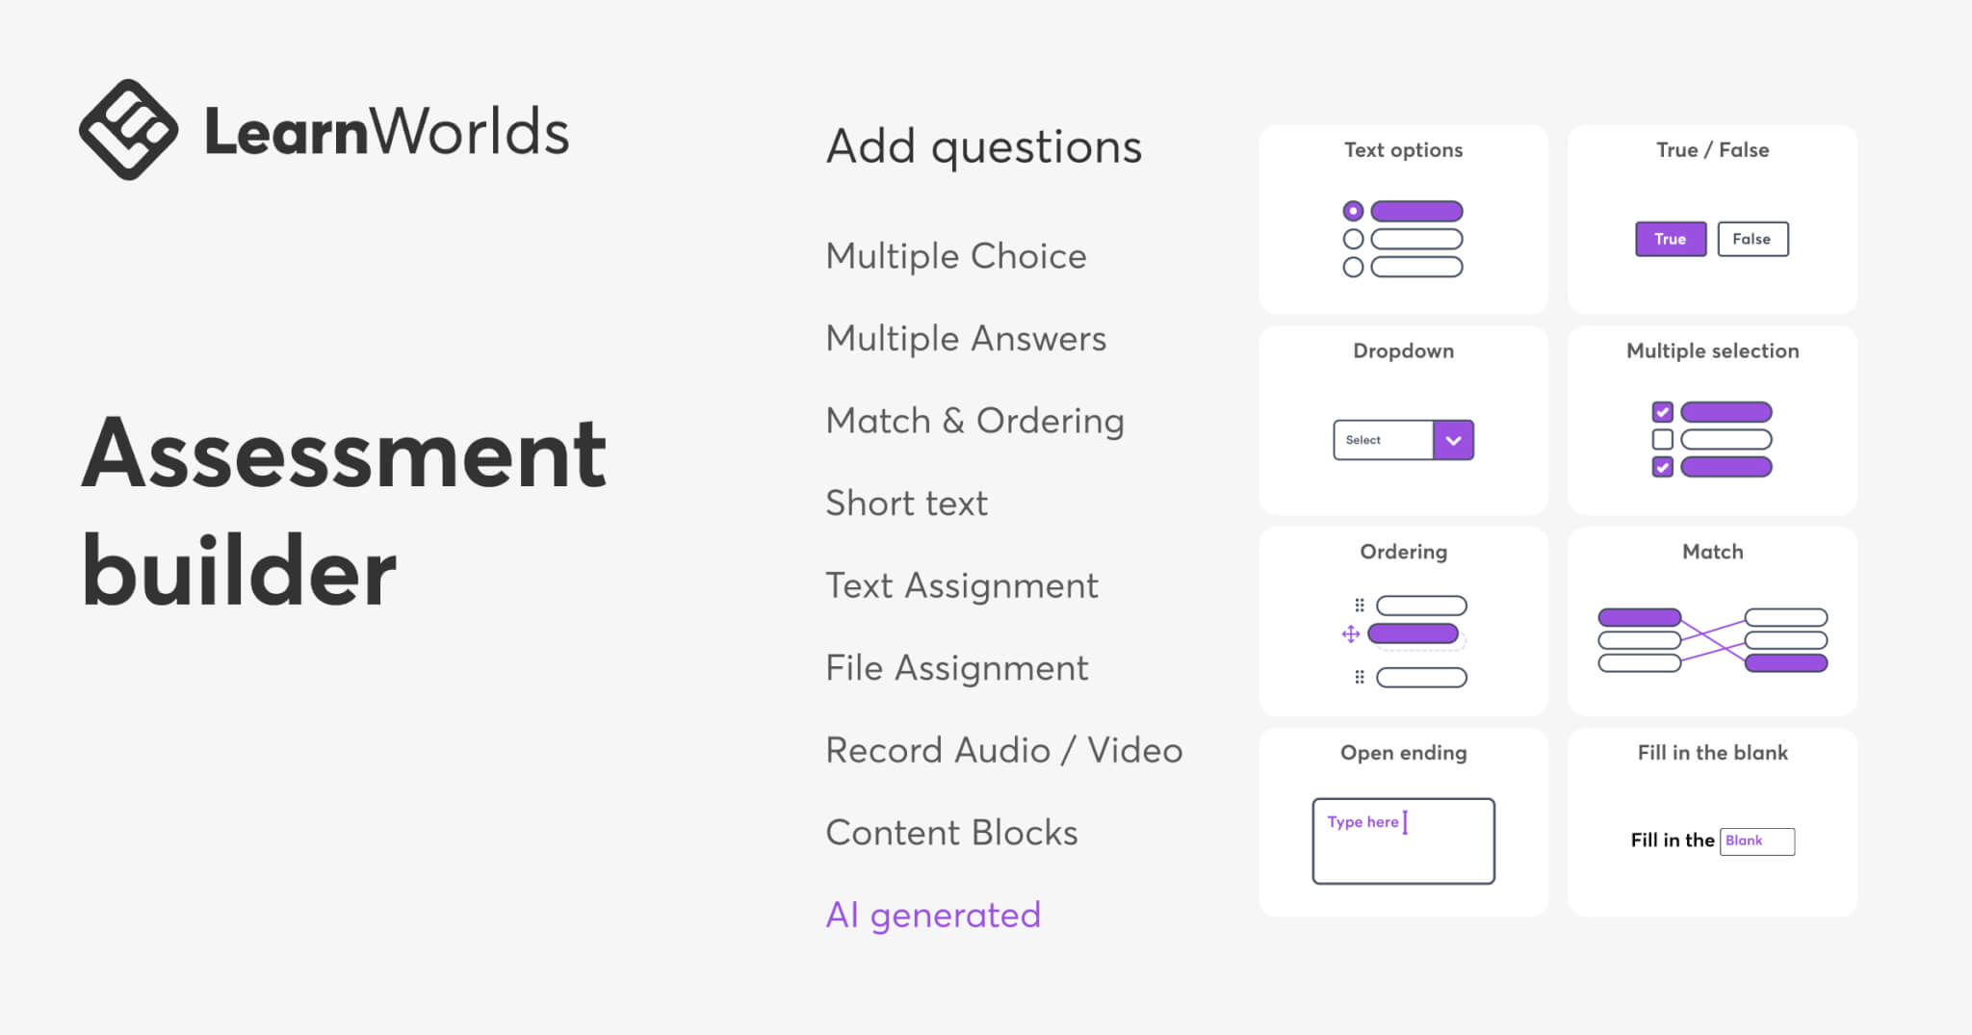Click the False button
Viewport: 1972px width, 1035px height.
[1752, 239]
